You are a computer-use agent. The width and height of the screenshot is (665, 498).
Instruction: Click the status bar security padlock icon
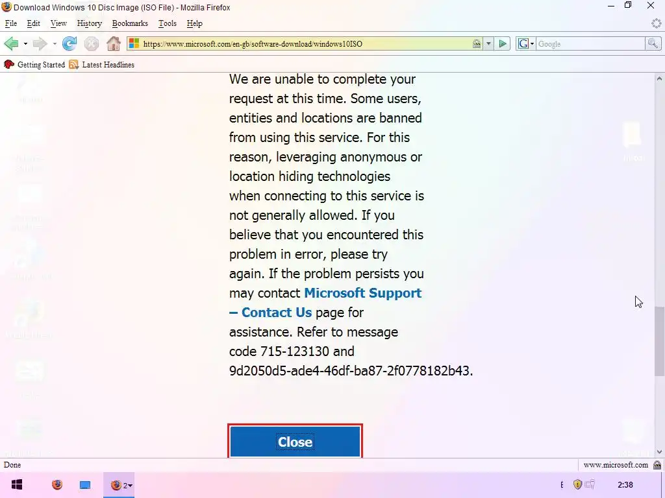pos(657,465)
